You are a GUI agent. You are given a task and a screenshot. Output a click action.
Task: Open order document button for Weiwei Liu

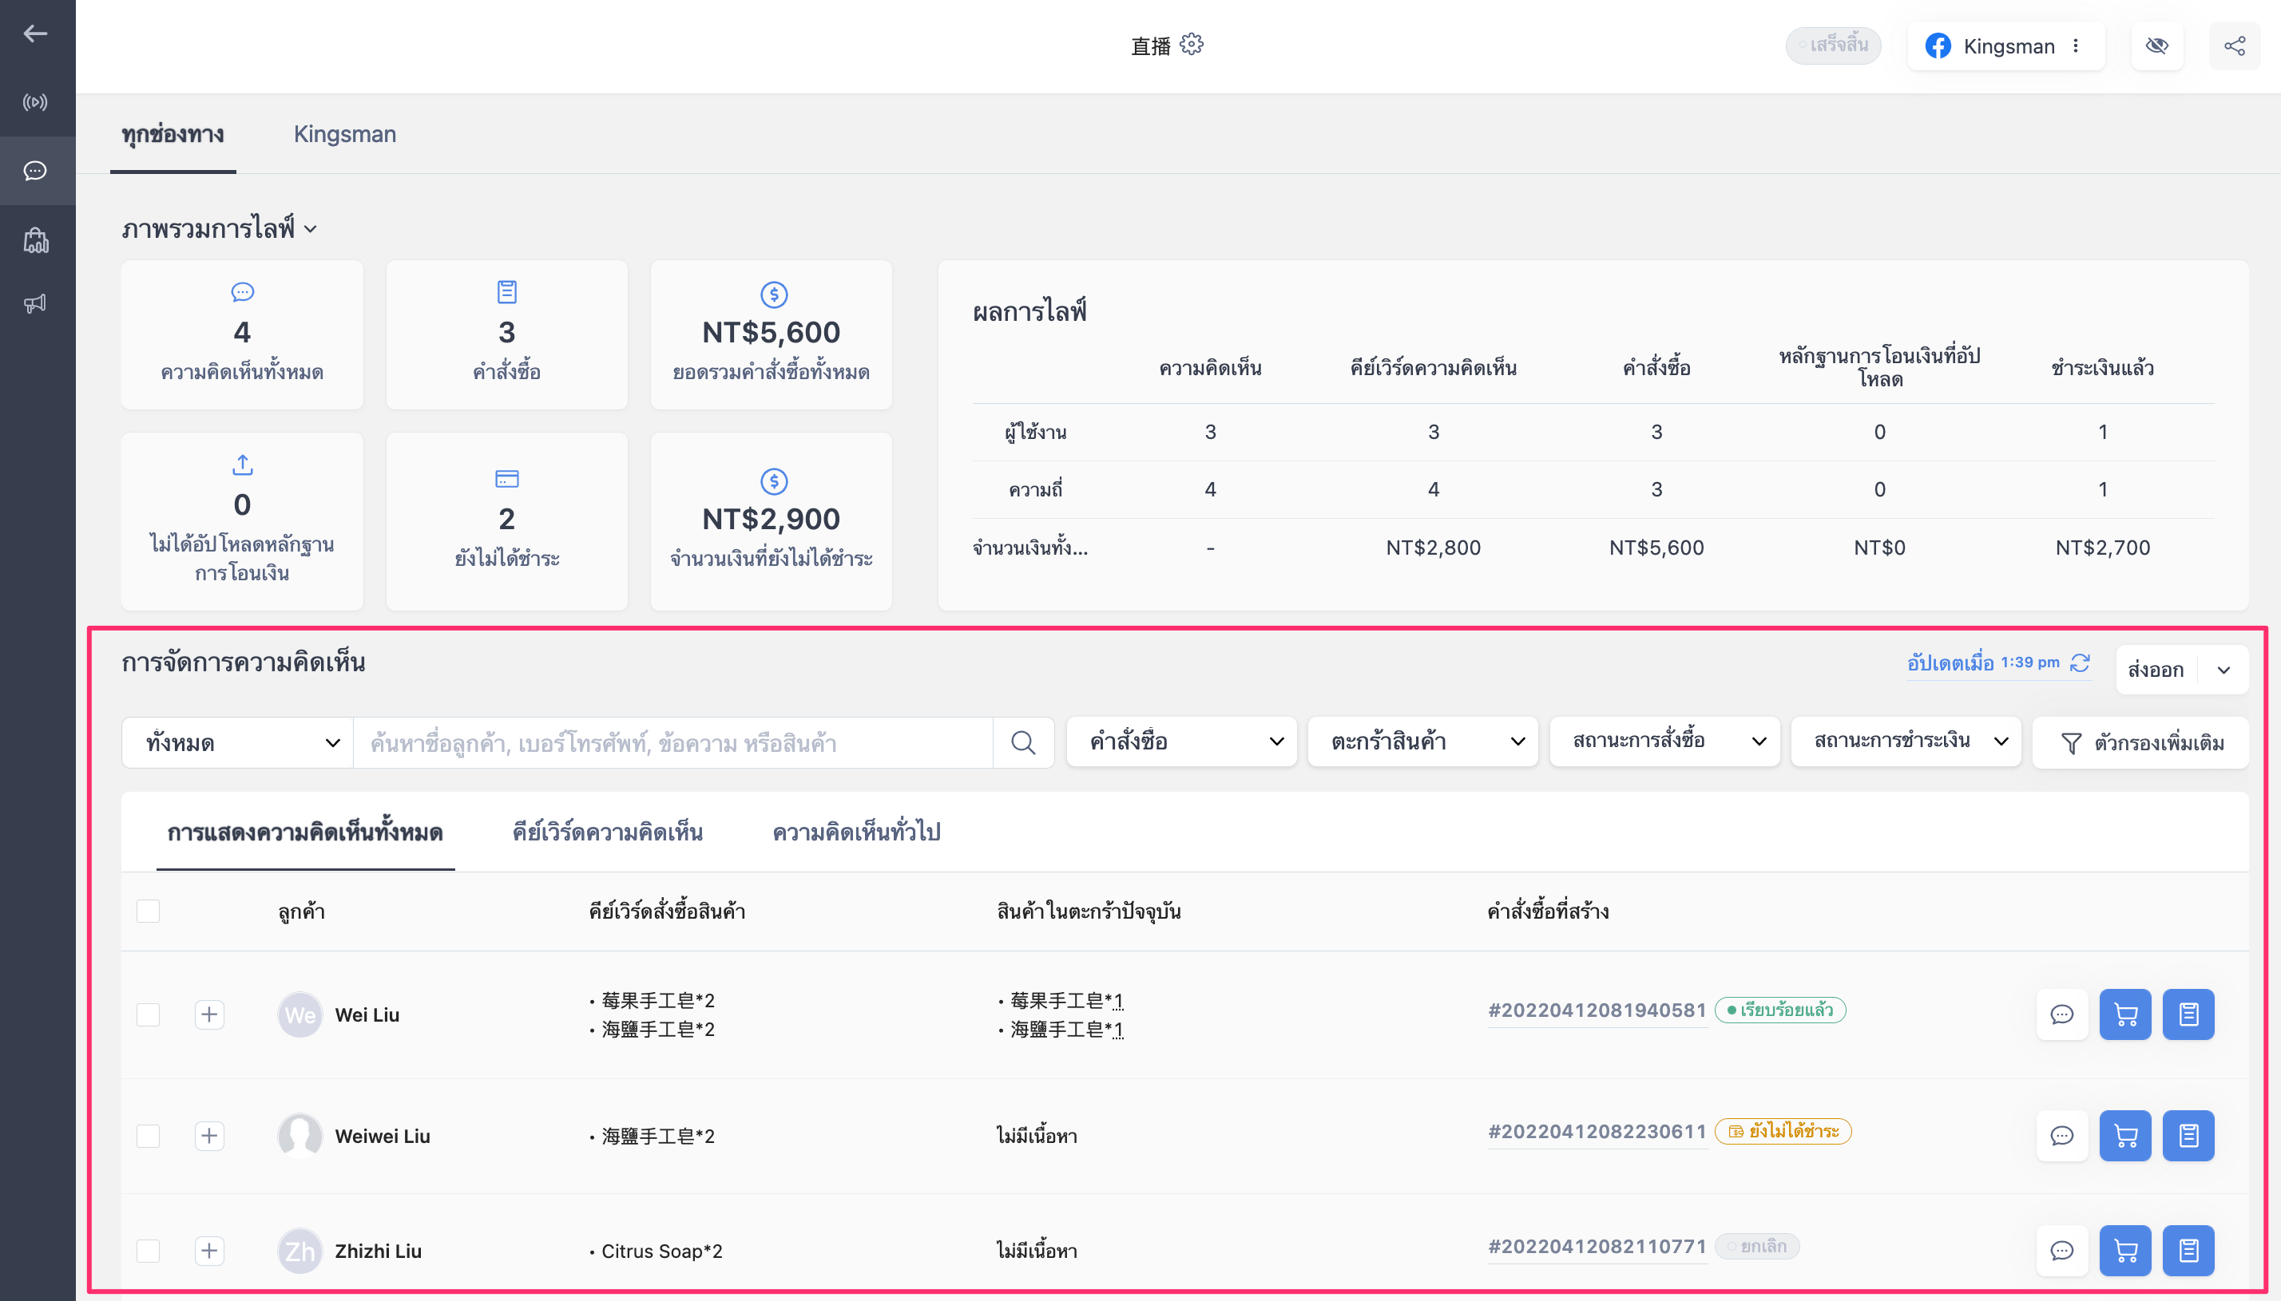pyautogui.click(x=2189, y=1136)
